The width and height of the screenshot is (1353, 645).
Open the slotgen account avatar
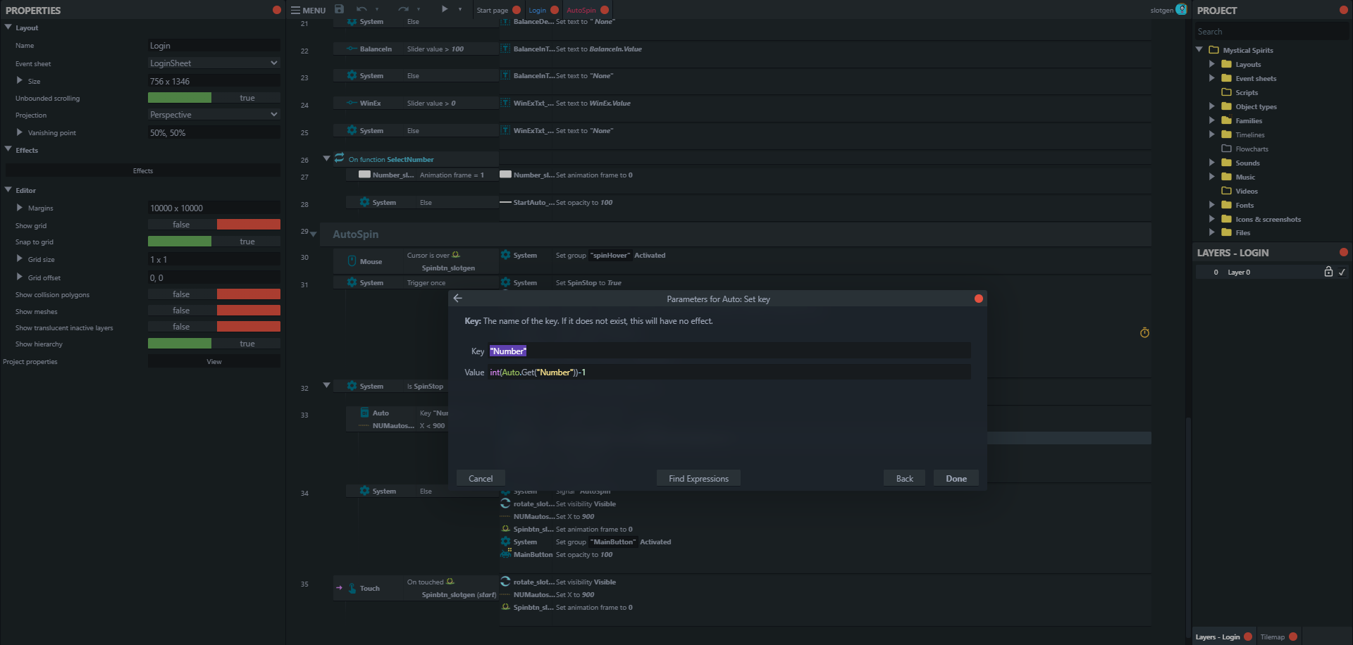(x=1181, y=9)
